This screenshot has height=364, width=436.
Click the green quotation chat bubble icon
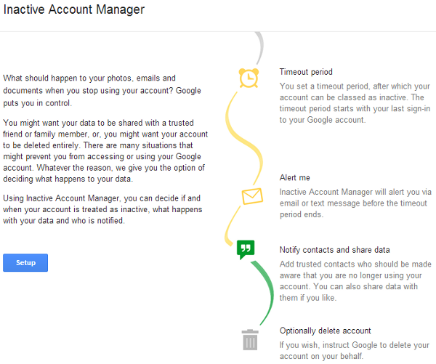tap(246, 249)
